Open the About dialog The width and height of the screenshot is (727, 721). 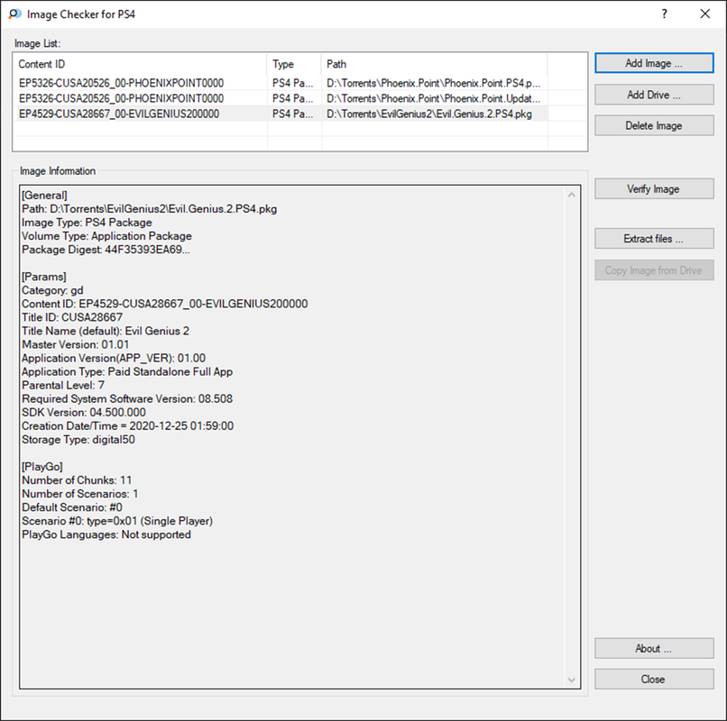point(654,648)
